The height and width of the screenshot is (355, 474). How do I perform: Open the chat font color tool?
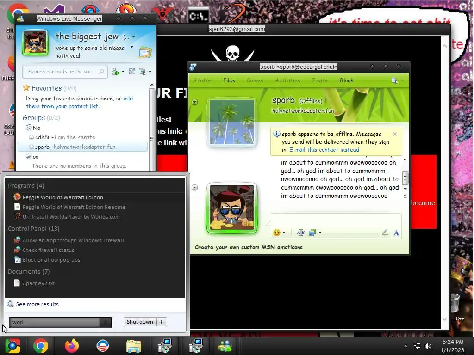(x=300, y=233)
